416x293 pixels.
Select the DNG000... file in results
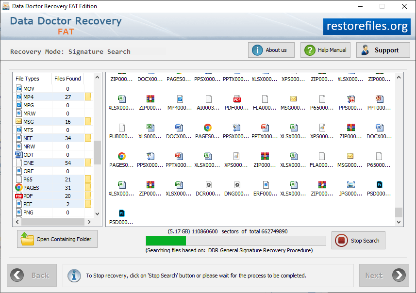click(x=237, y=189)
